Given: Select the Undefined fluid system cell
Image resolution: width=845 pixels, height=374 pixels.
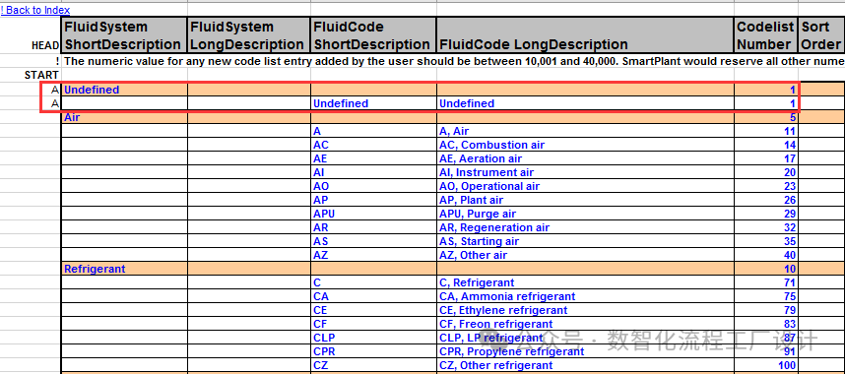Looking at the screenshot, I should [124, 90].
